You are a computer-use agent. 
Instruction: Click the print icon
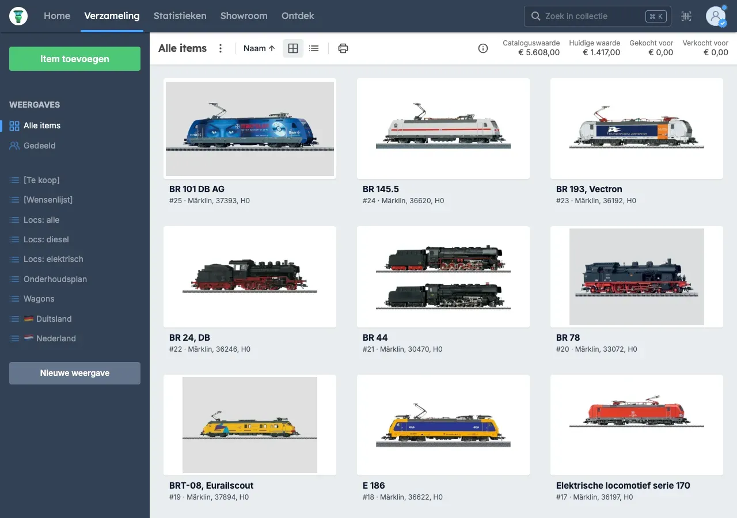coord(343,48)
